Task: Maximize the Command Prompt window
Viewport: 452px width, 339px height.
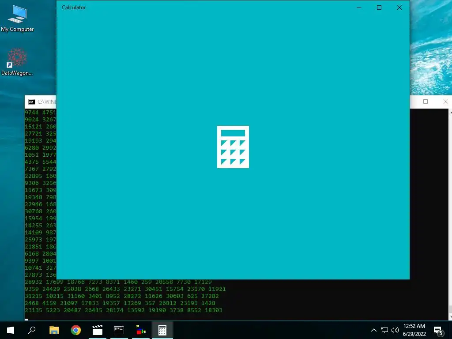Action: point(425,102)
